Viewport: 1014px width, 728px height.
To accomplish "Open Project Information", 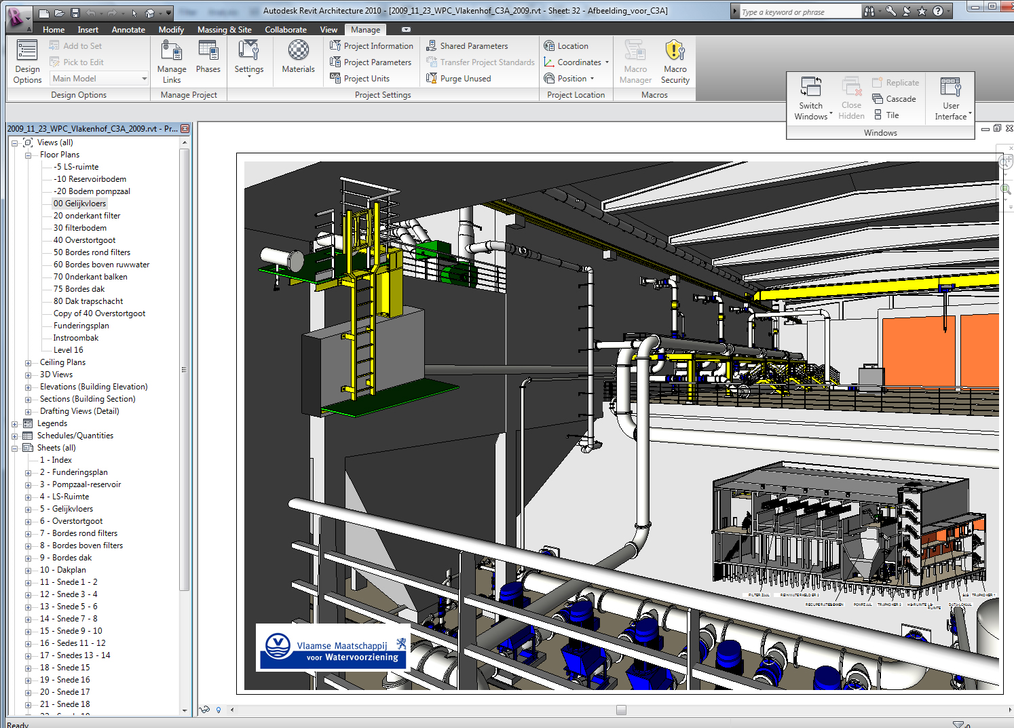I will click(x=371, y=46).
